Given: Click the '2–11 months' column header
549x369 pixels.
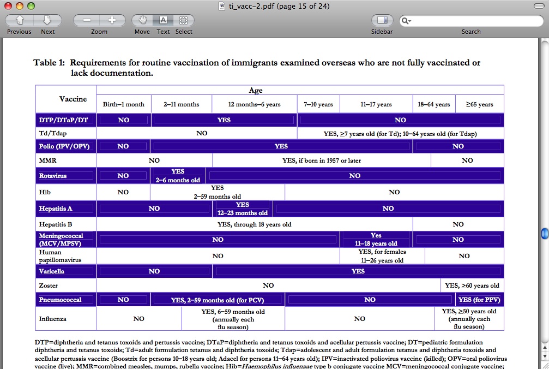Looking at the screenshot, I should 182,104.
